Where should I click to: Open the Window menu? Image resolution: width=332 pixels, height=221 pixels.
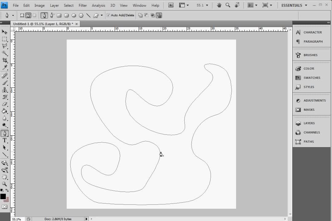[139, 5]
